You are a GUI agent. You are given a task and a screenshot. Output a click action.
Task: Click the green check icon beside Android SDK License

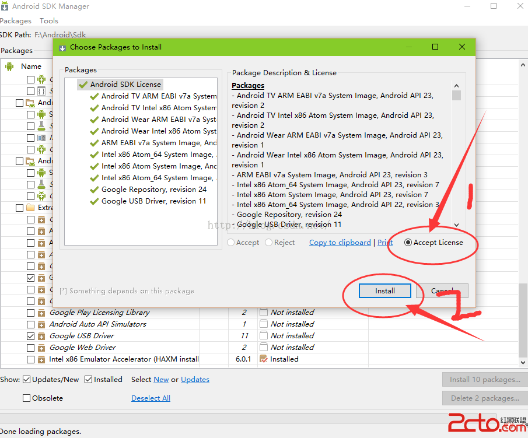click(83, 85)
